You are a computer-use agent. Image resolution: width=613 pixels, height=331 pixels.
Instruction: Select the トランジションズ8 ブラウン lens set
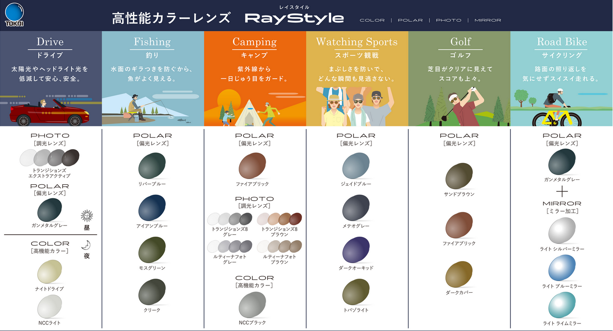[x=279, y=219]
